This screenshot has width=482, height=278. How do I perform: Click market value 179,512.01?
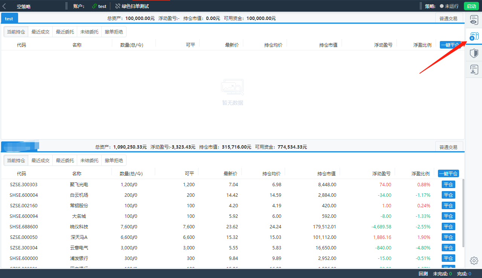click(x=324, y=227)
